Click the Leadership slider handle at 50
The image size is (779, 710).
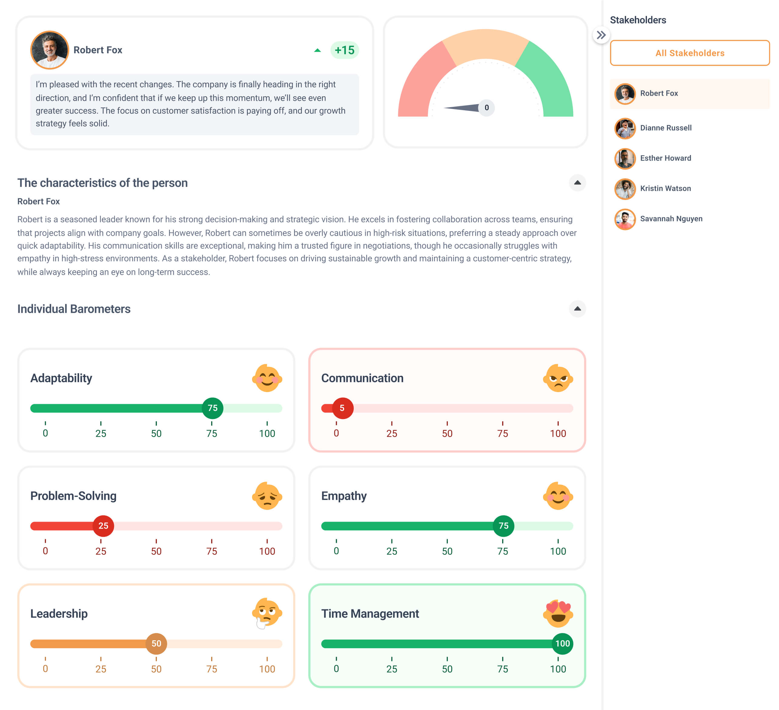156,644
